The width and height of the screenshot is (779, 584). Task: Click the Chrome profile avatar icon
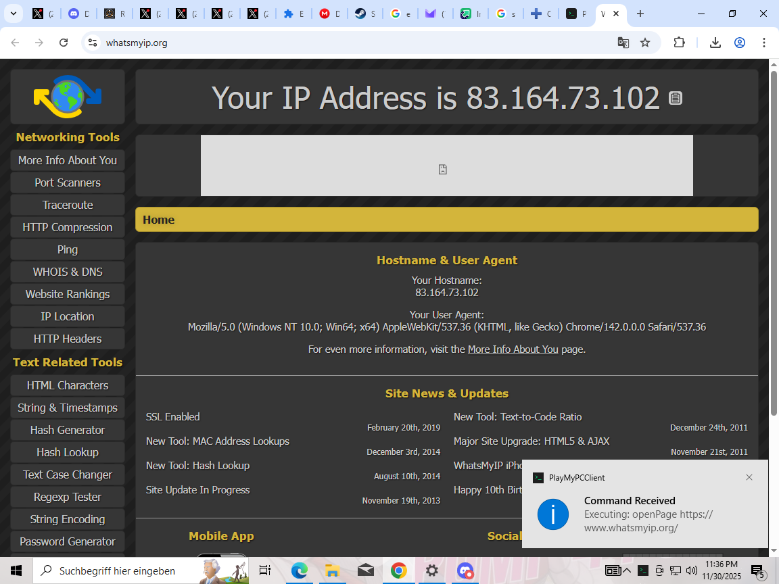pos(739,43)
